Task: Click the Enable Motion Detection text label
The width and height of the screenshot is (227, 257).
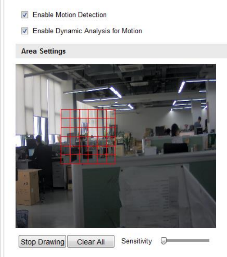Action: (69, 15)
